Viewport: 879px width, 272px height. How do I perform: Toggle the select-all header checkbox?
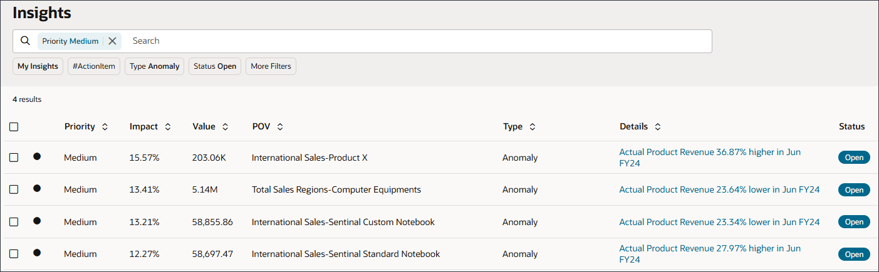[x=14, y=127]
